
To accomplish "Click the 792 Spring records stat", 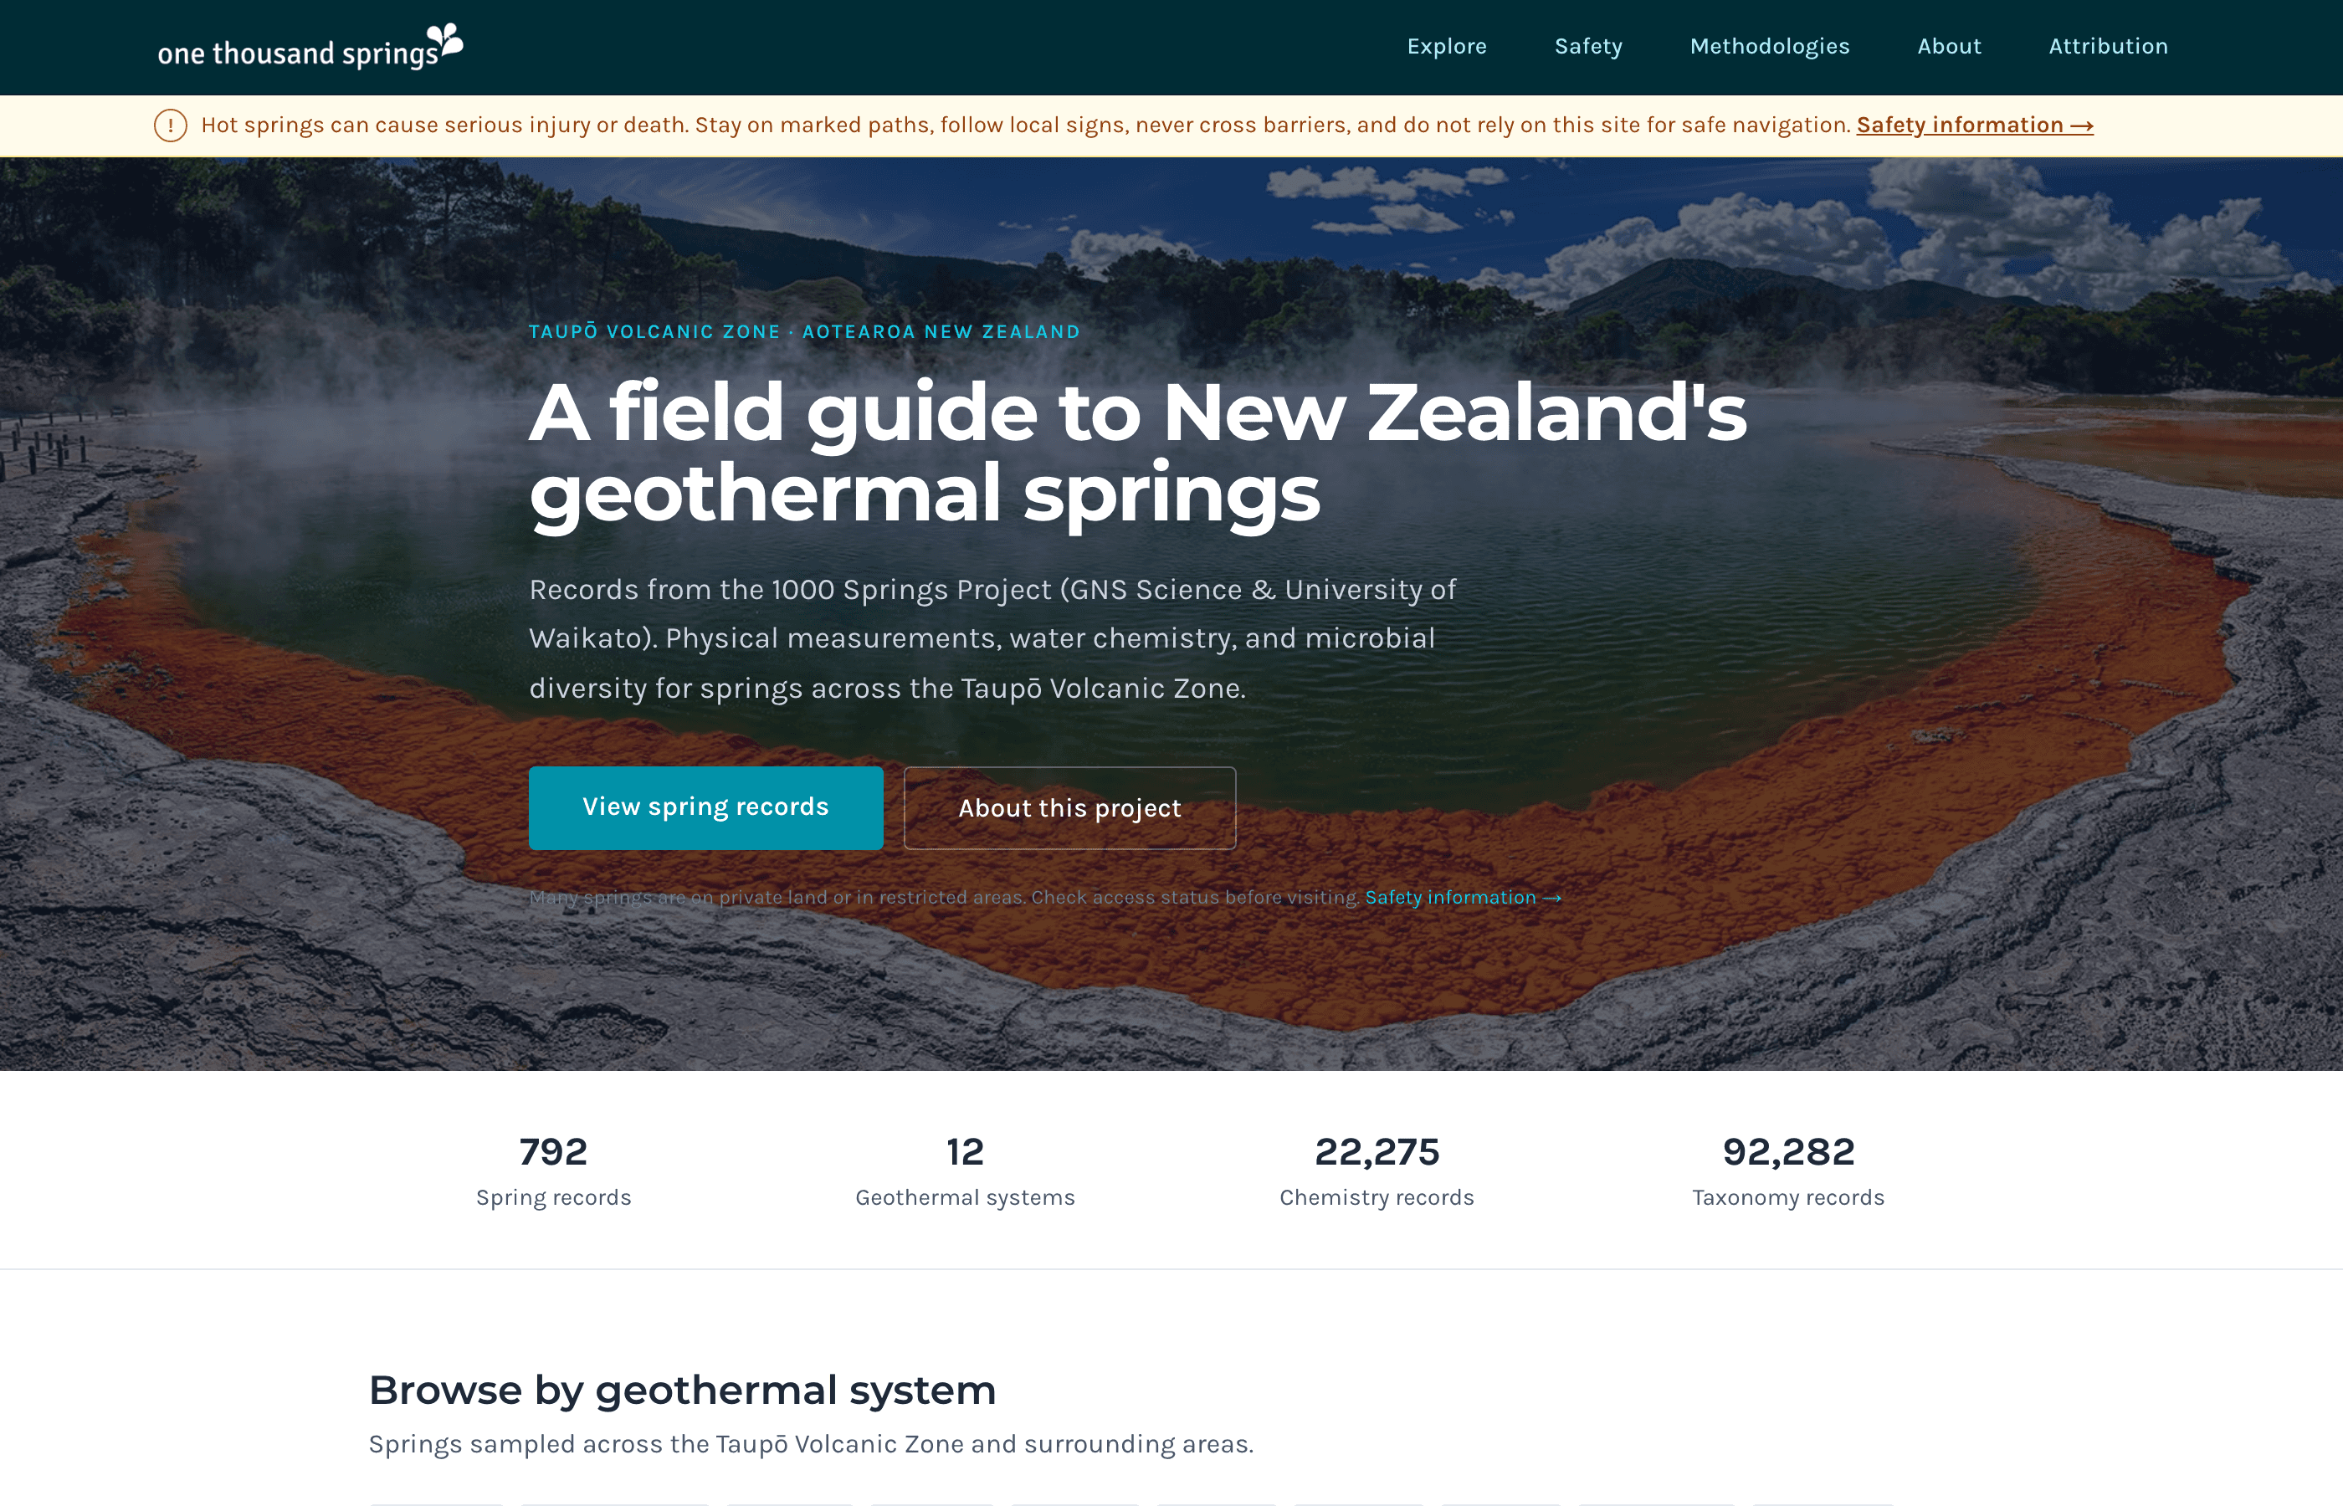I will pos(553,1170).
